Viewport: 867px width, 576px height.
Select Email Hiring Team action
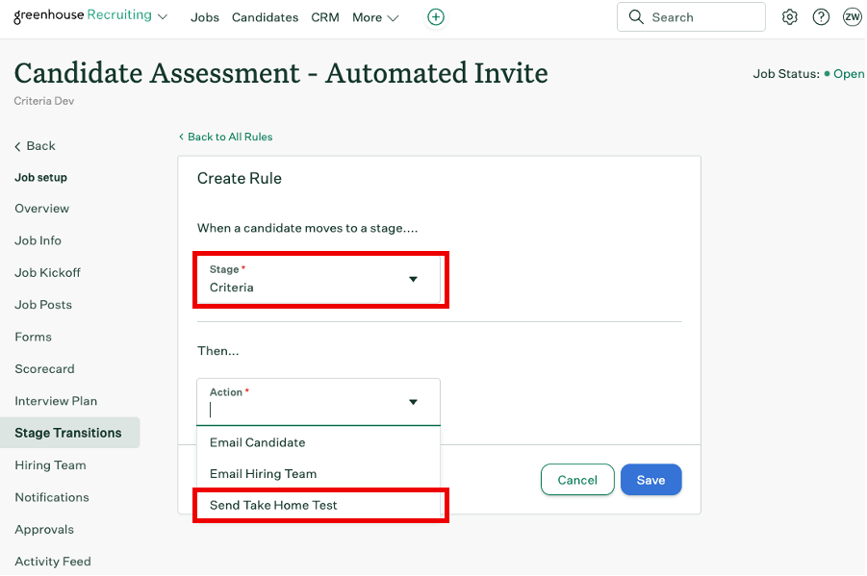point(263,473)
